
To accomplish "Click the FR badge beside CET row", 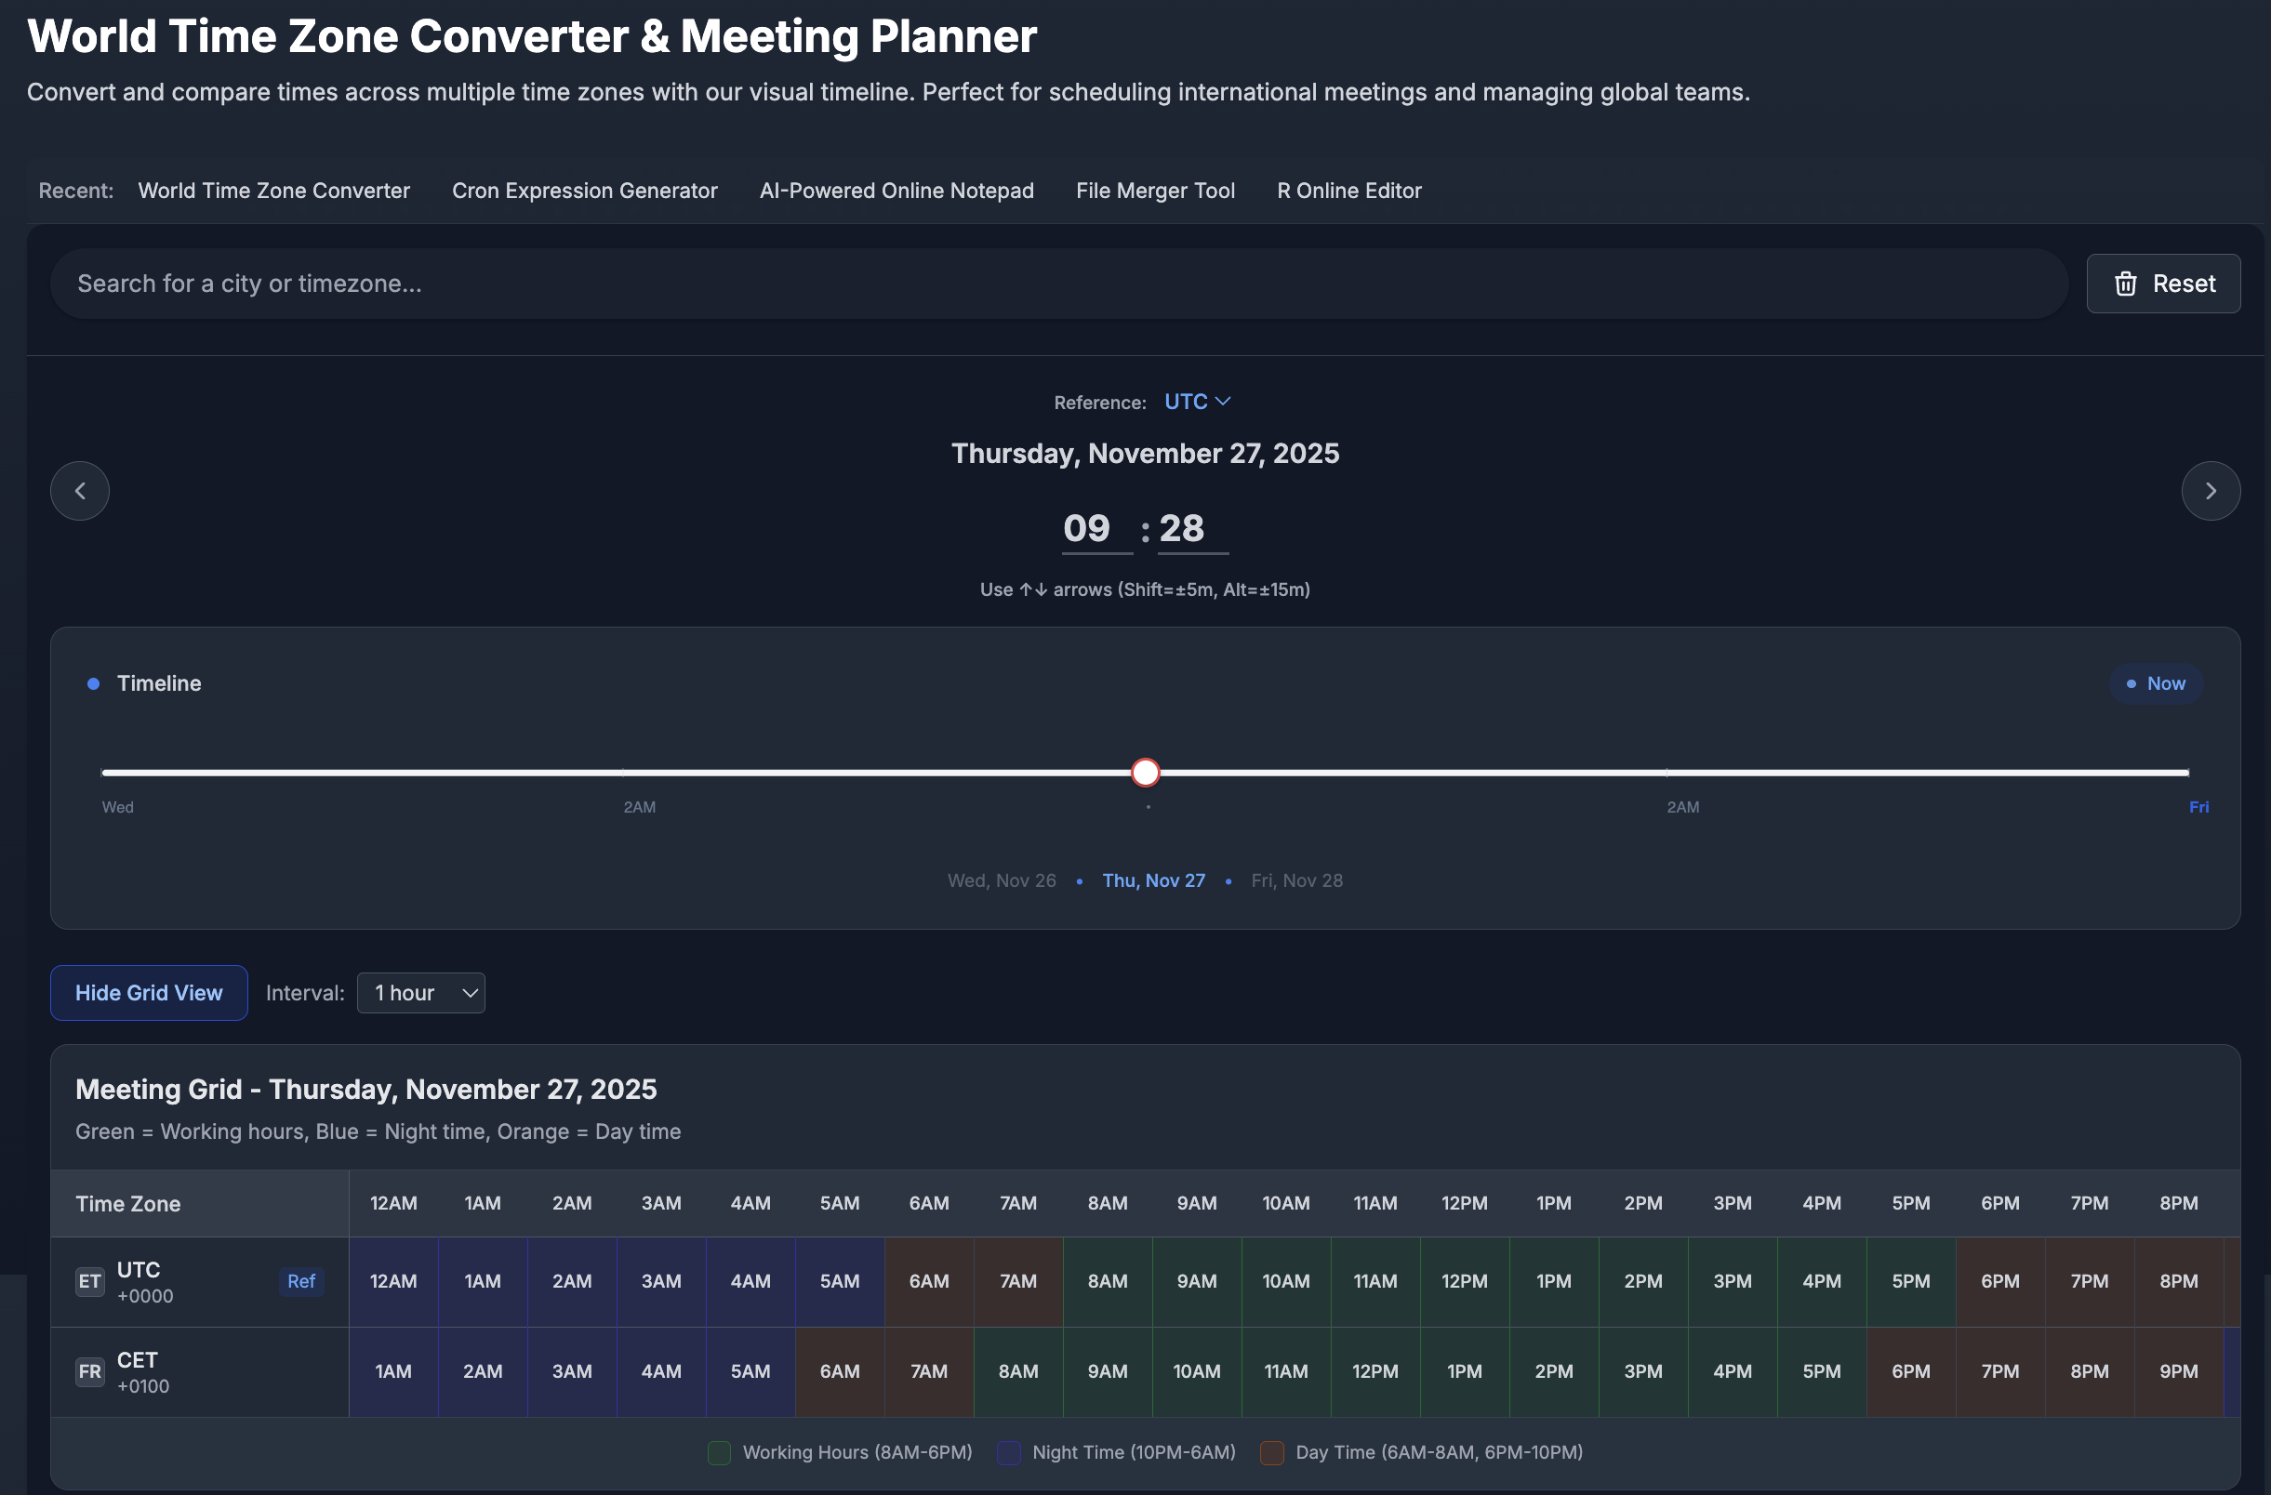I will coord(89,1371).
